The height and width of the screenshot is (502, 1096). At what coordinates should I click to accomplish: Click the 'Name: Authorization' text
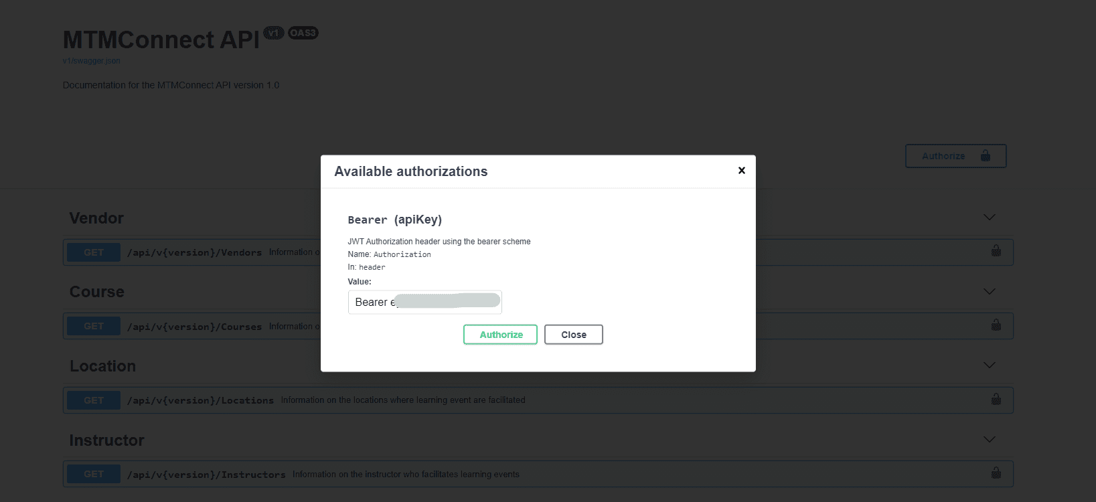pos(389,254)
